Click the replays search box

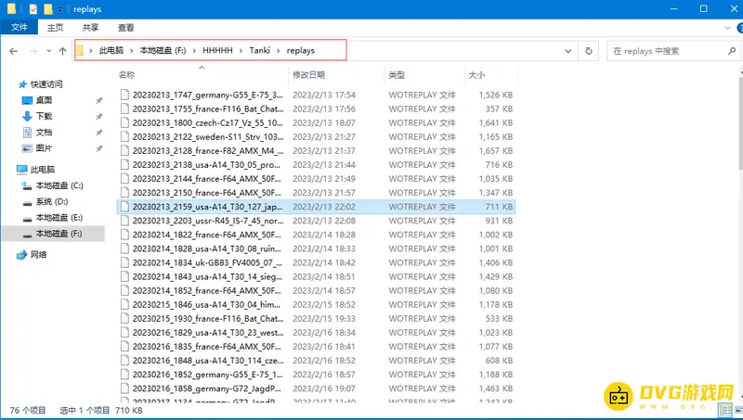pyautogui.click(x=674, y=51)
